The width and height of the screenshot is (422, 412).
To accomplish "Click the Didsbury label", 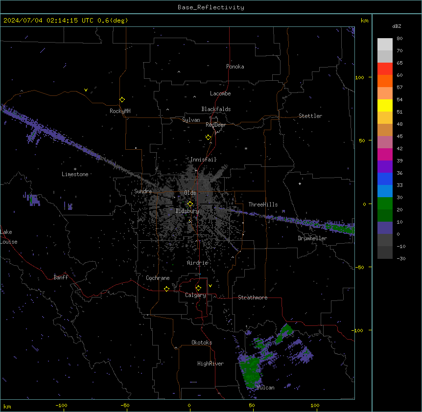I will [x=188, y=211].
